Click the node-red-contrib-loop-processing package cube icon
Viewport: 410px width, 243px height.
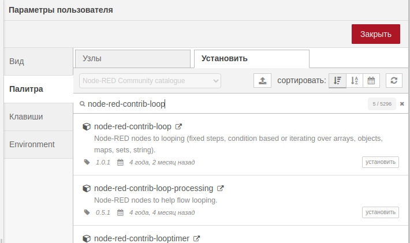(x=87, y=188)
